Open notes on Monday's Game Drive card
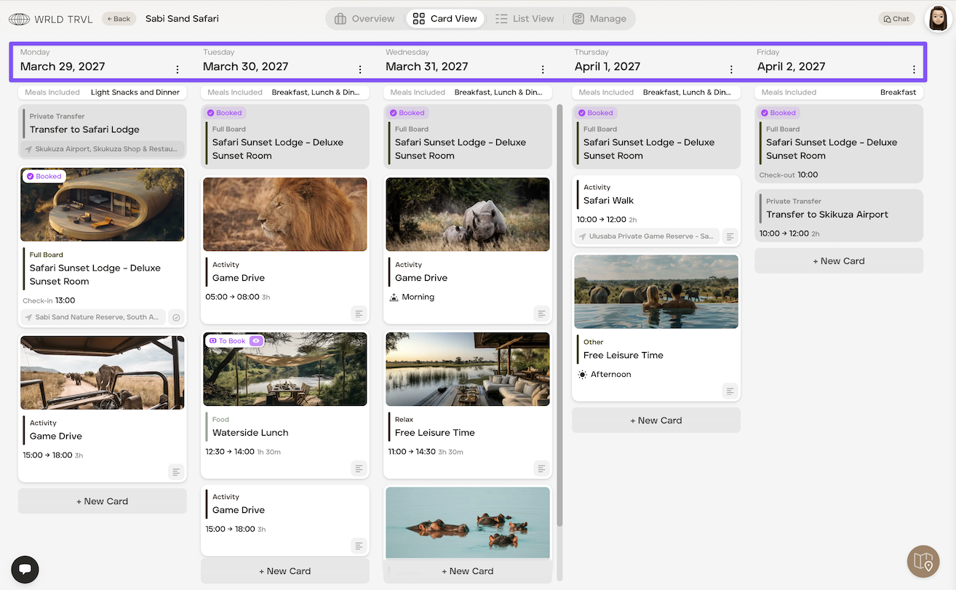Viewport: 956px width, 590px height. tap(176, 471)
